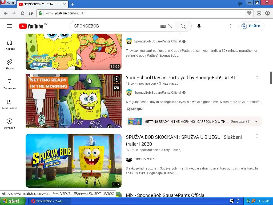Image resolution: width=273 pixels, height=205 pixels.
Task: Open Подписки in the sidebar
Action: tap(10, 84)
